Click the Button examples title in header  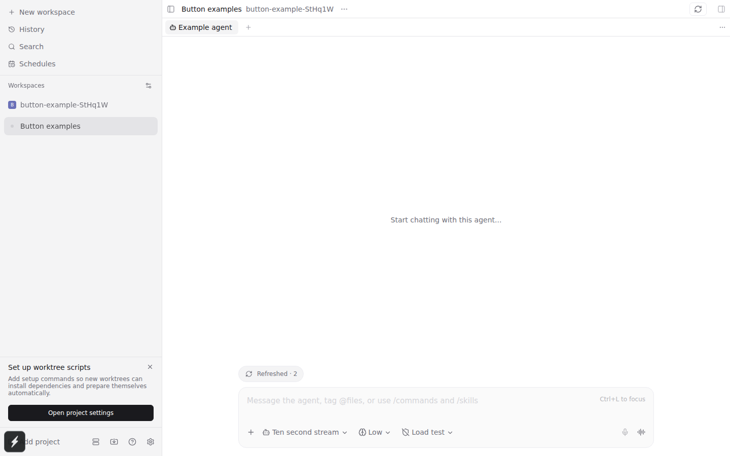pos(211,9)
